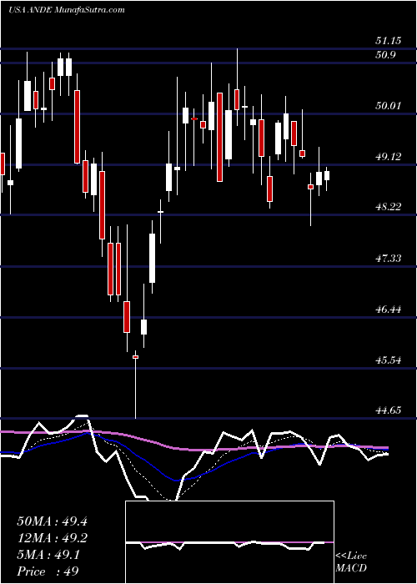Image resolution: width=417 pixels, height=584 pixels.
Task: Click the 12MA : 49.2 readout
Action: pyautogui.click(x=52, y=538)
